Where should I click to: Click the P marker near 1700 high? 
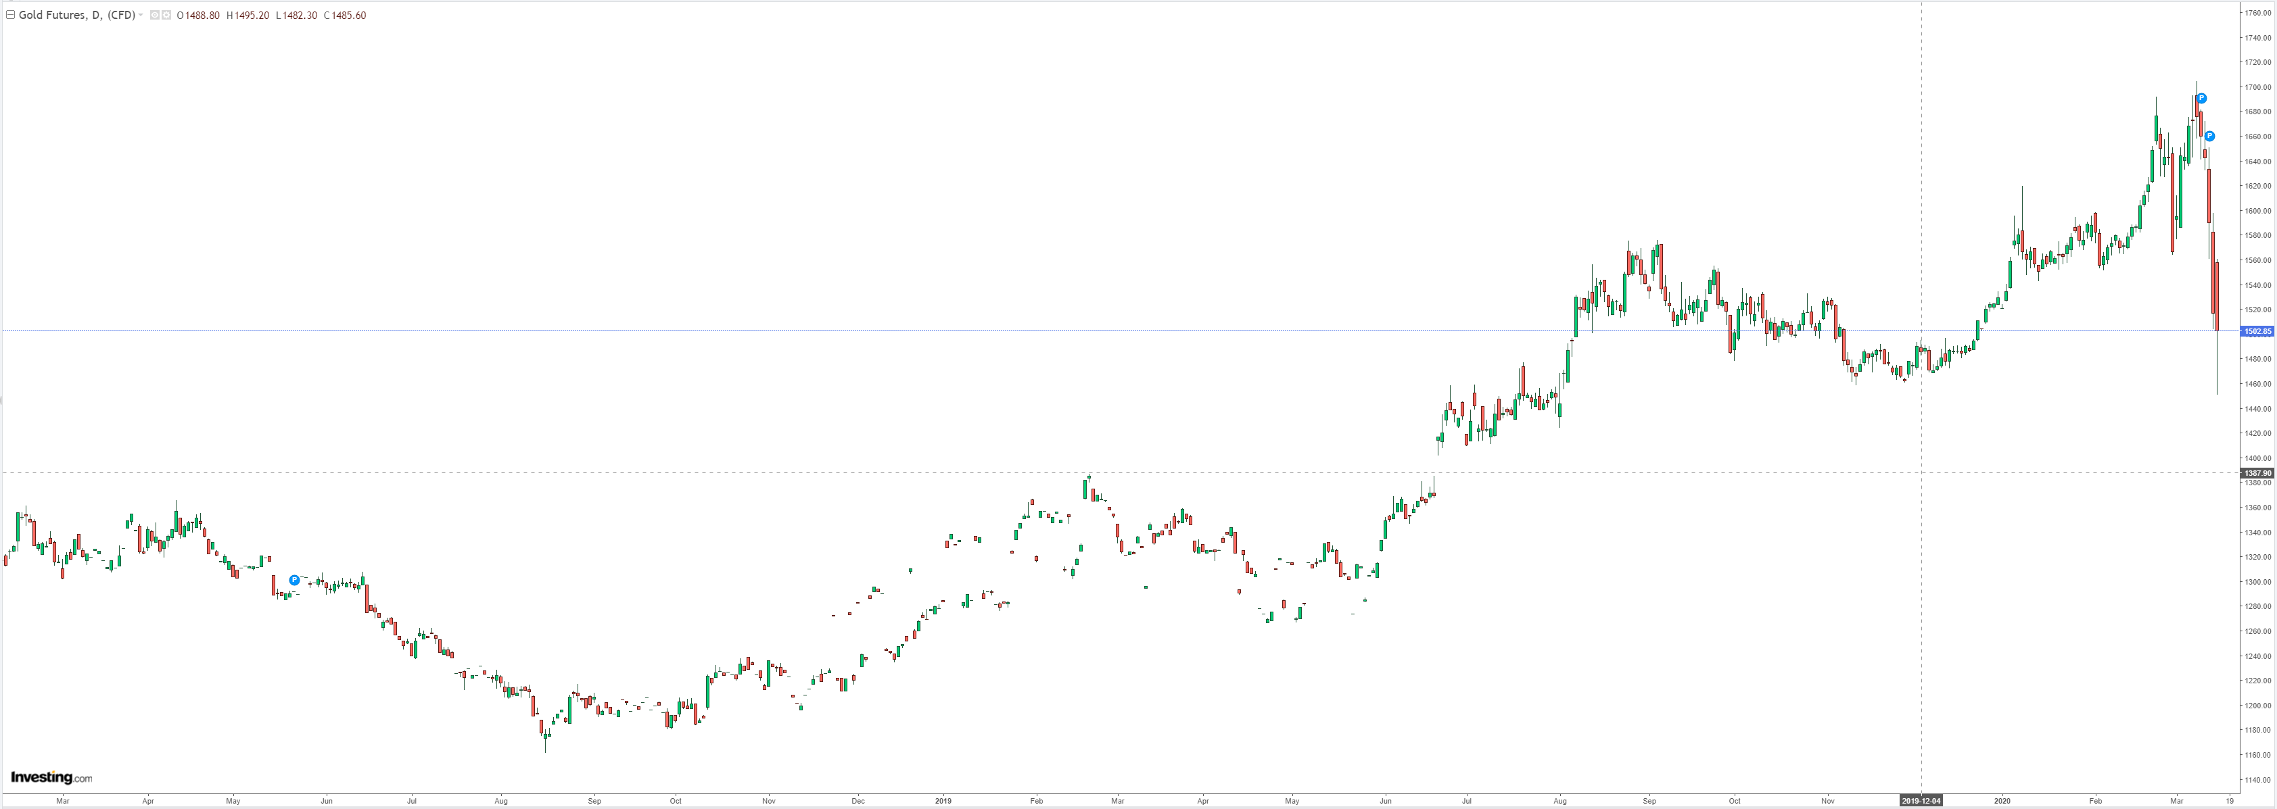(x=2202, y=98)
